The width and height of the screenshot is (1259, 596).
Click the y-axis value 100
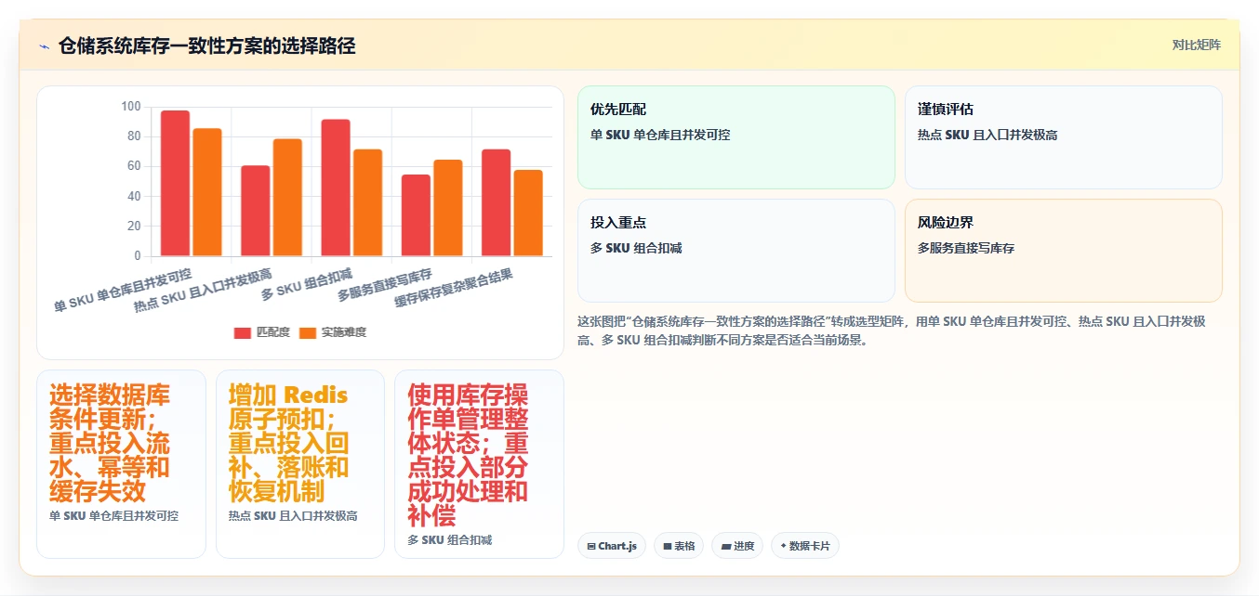point(130,107)
